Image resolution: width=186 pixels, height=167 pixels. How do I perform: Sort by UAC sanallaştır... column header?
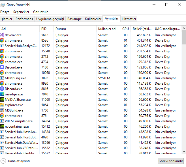coord(167,29)
